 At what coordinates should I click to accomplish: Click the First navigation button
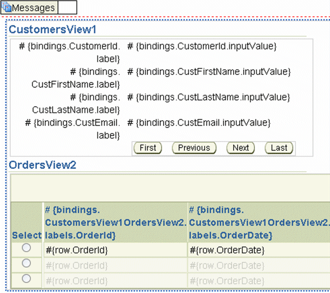pyautogui.click(x=148, y=148)
